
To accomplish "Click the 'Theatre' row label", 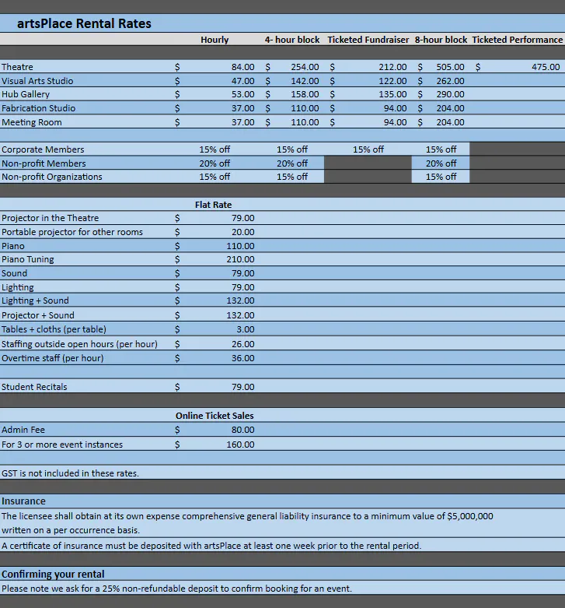I will click(17, 67).
